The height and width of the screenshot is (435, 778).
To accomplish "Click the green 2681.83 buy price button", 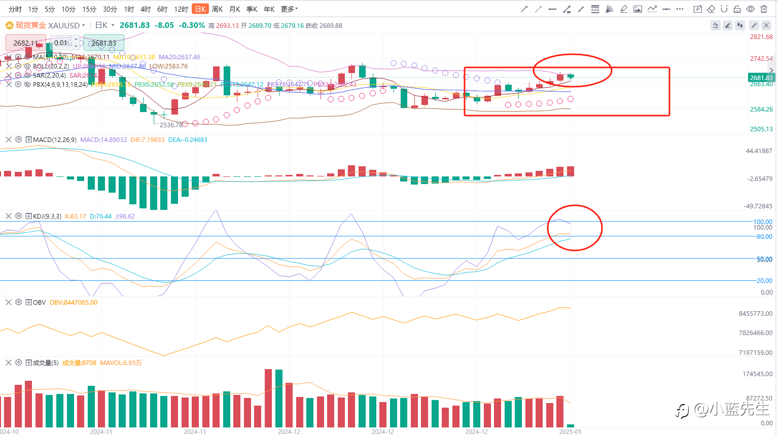I will coord(104,43).
